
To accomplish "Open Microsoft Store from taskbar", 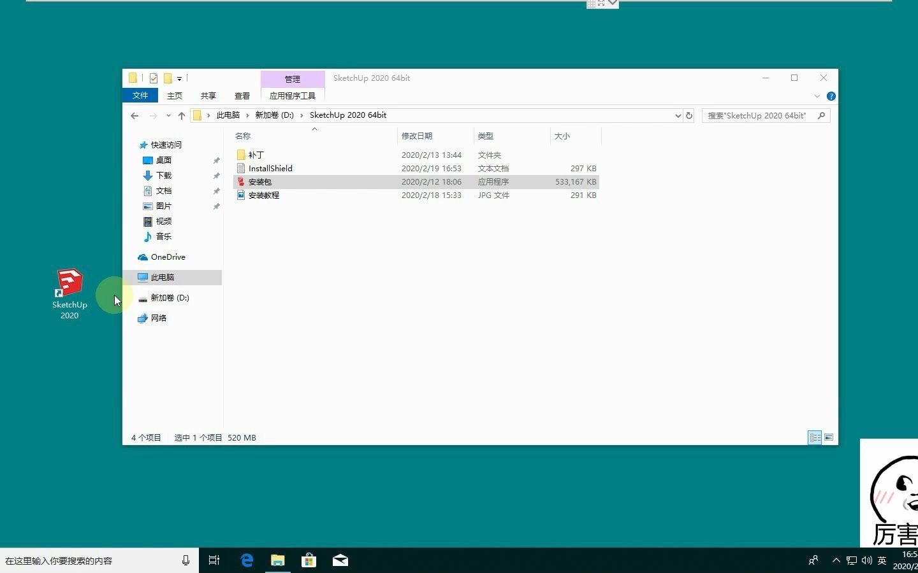I will [309, 560].
